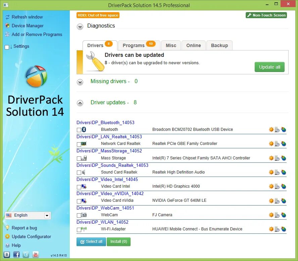Click 'NVIDIA GeForce GT 640M LE' text
The height and width of the screenshot is (261, 298).
[x=180, y=200]
